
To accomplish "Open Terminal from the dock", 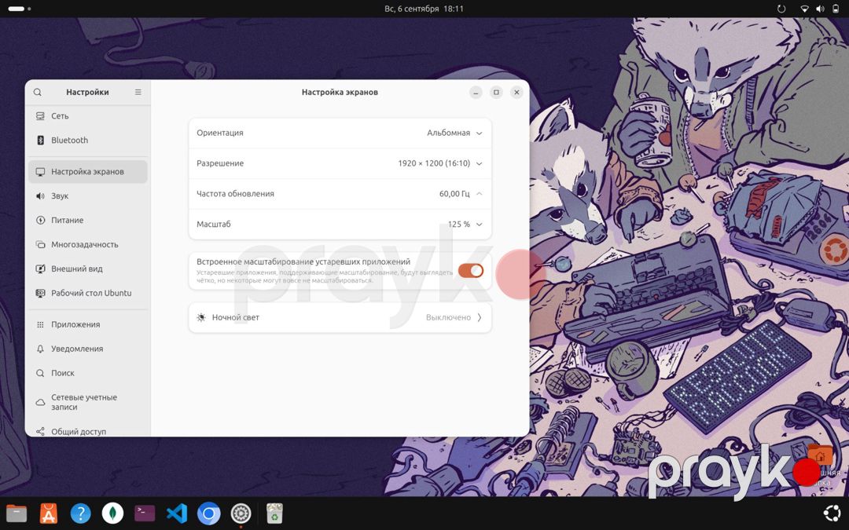I will [x=145, y=514].
